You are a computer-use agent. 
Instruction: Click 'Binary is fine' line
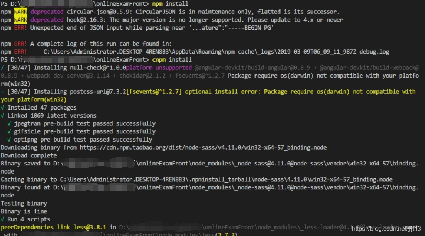point(24,211)
